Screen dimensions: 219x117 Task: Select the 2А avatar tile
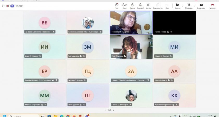pyautogui.click(x=131, y=71)
